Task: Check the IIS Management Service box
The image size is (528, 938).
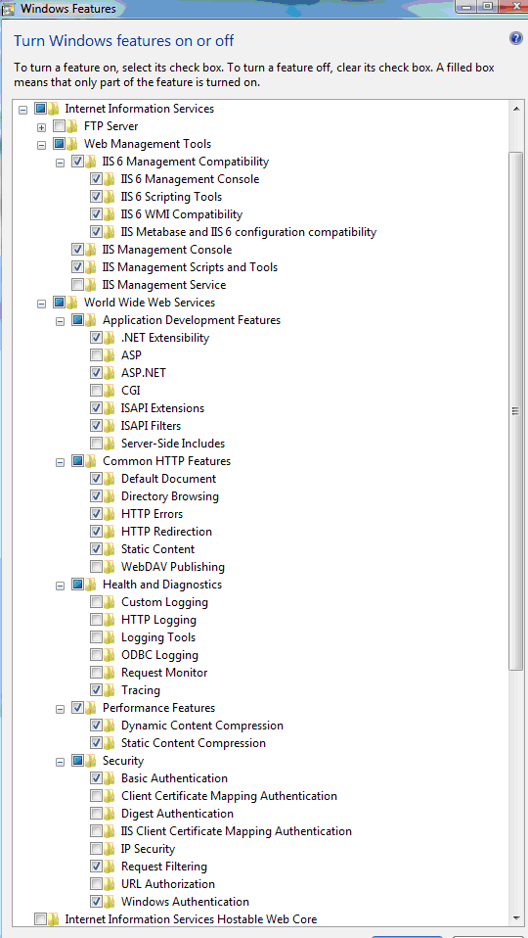Action: click(77, 285)
